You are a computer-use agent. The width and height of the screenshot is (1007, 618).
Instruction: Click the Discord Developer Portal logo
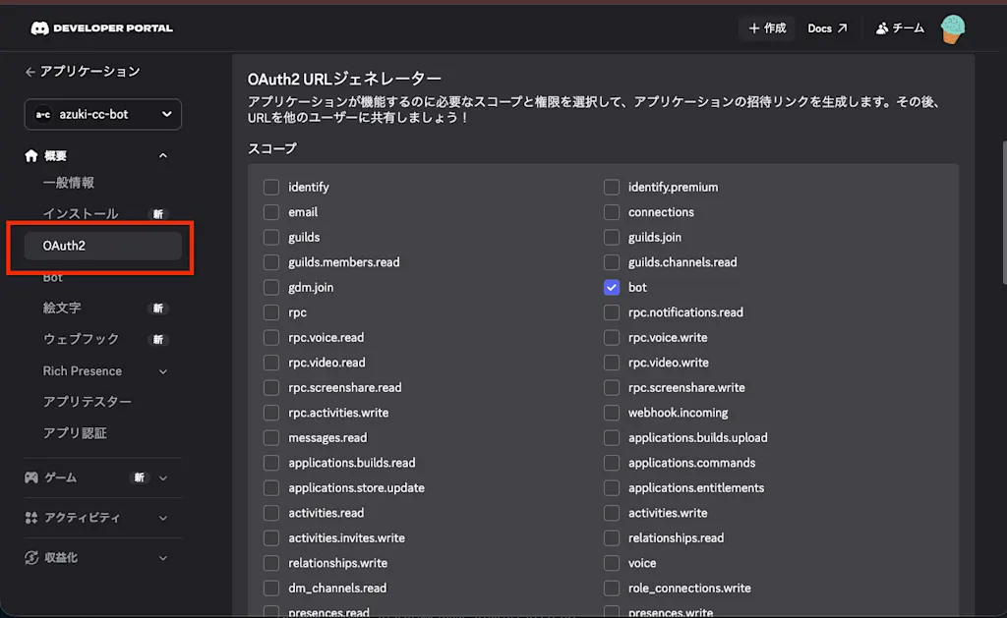(101, 28)
